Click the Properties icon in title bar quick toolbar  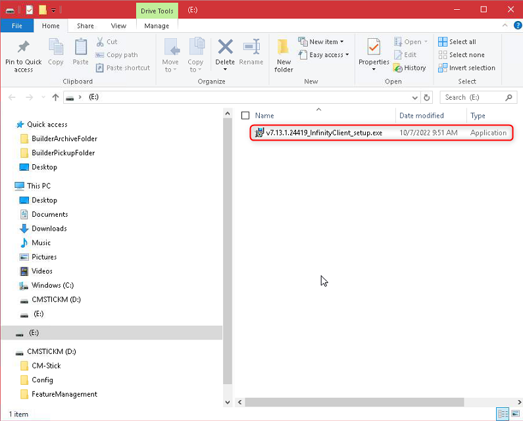[30, 10]
